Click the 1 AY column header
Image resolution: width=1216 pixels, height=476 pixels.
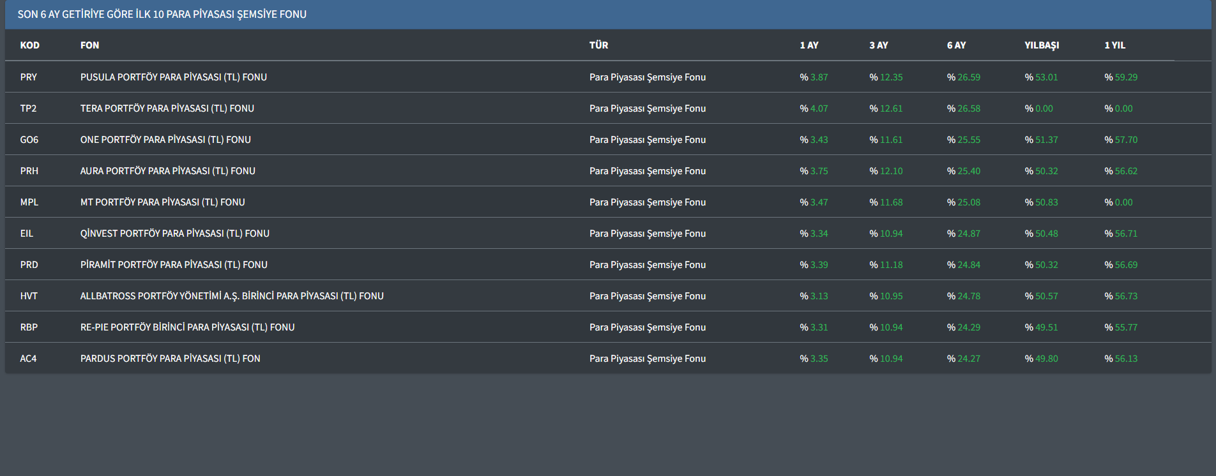[809, 45]
